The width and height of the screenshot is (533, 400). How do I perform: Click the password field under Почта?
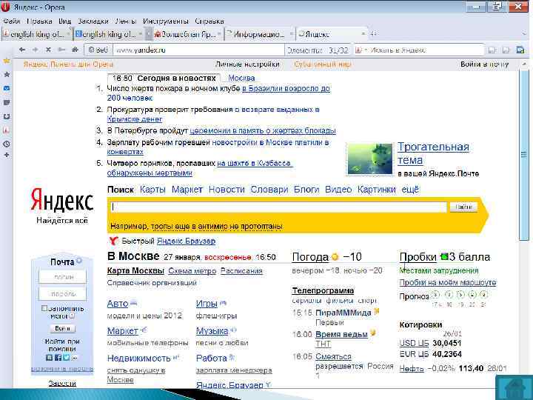tap(62, 293)
